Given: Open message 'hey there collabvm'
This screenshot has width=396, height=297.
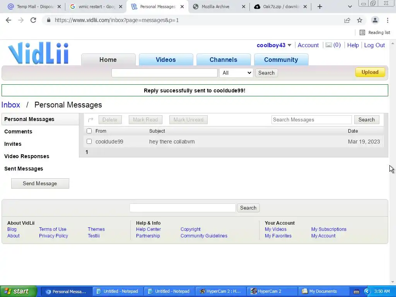Looking at the screenshot, I should pyautogui.click(x=172, y=142).
